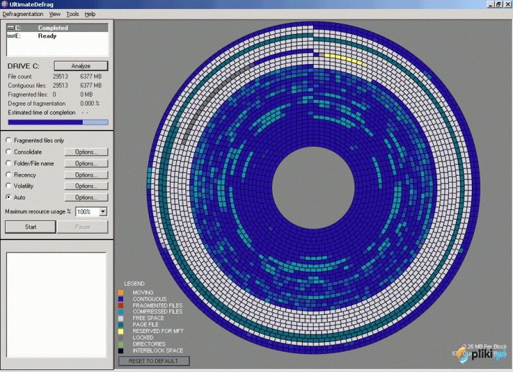Click the cyan Compressed Files legend swatch
Viewport: 513px width, 372px height.
coord(121,312)
